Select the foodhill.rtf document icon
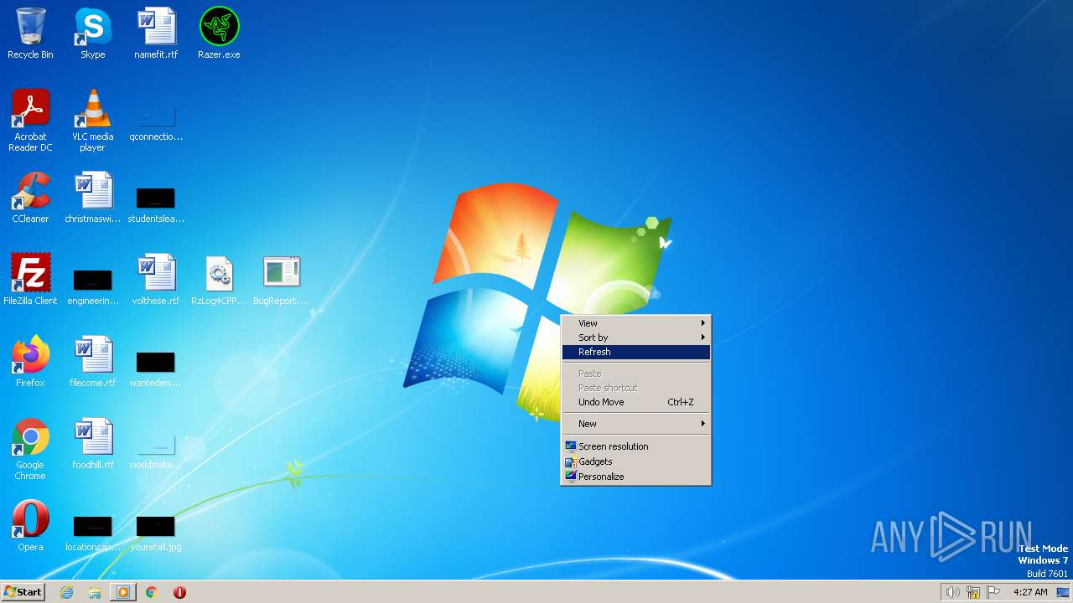 92,444
